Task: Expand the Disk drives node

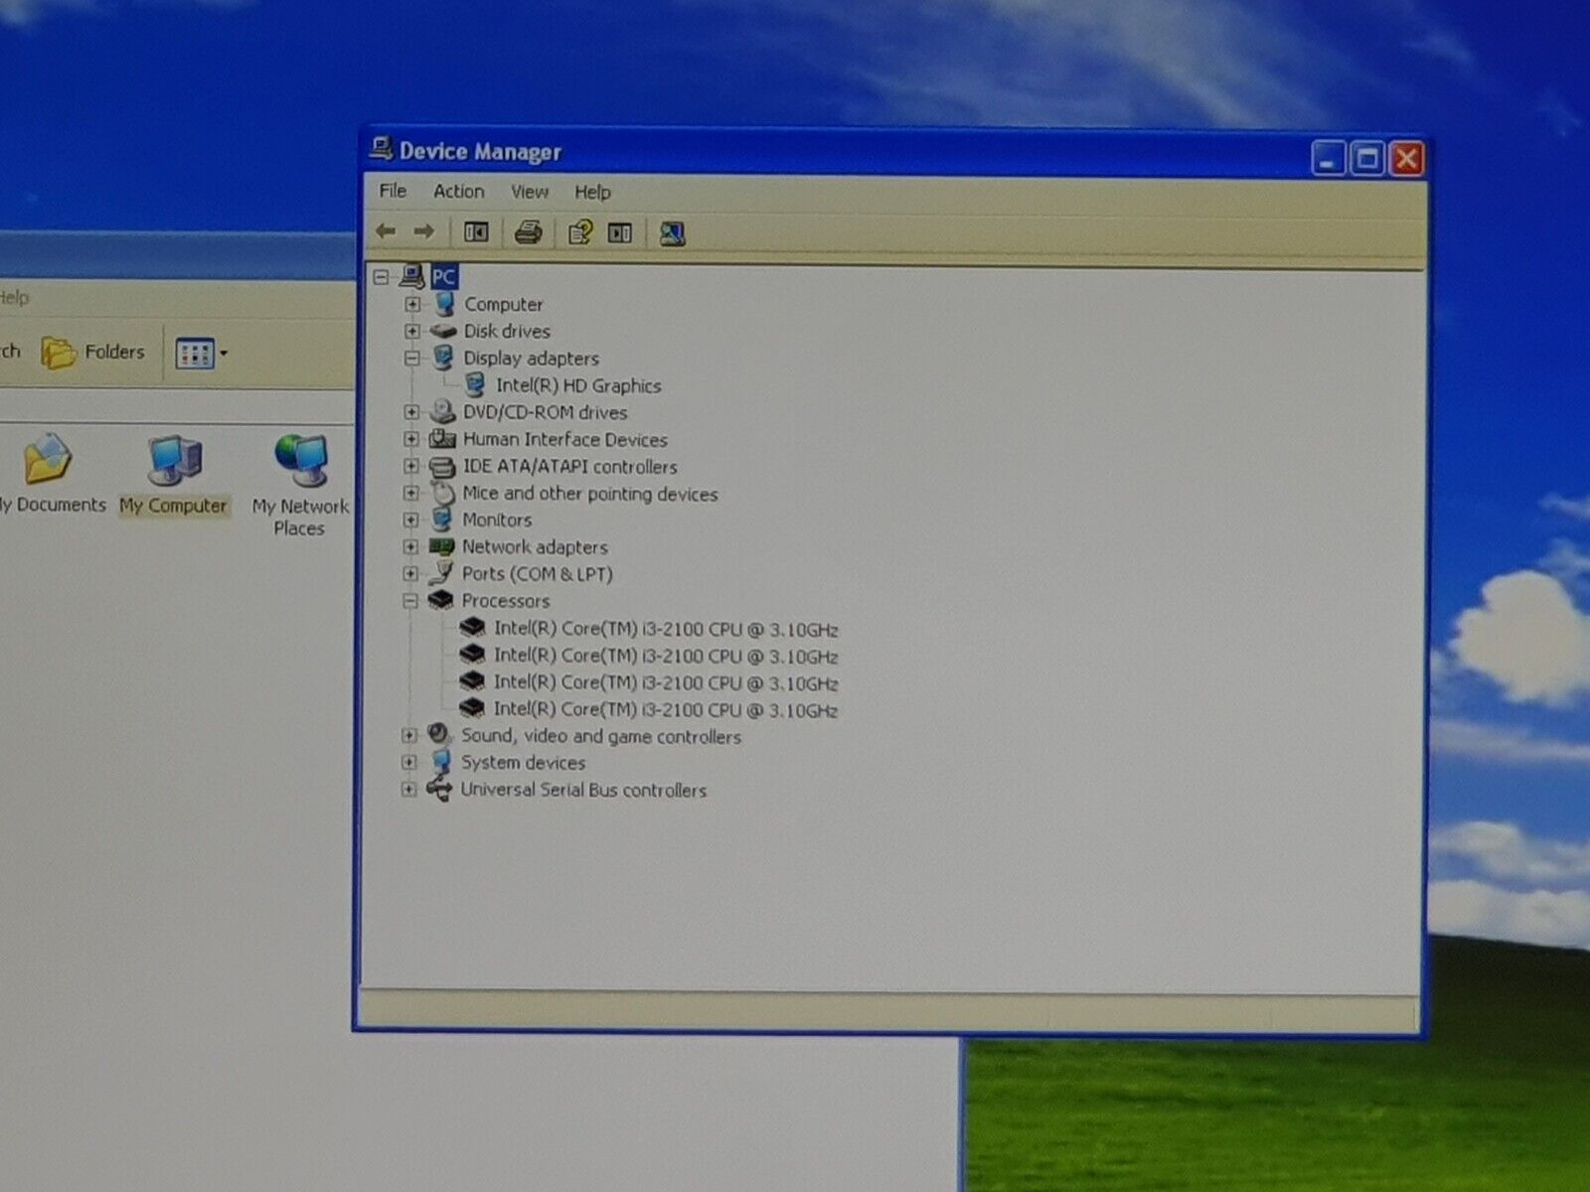Action: [412, 331]
